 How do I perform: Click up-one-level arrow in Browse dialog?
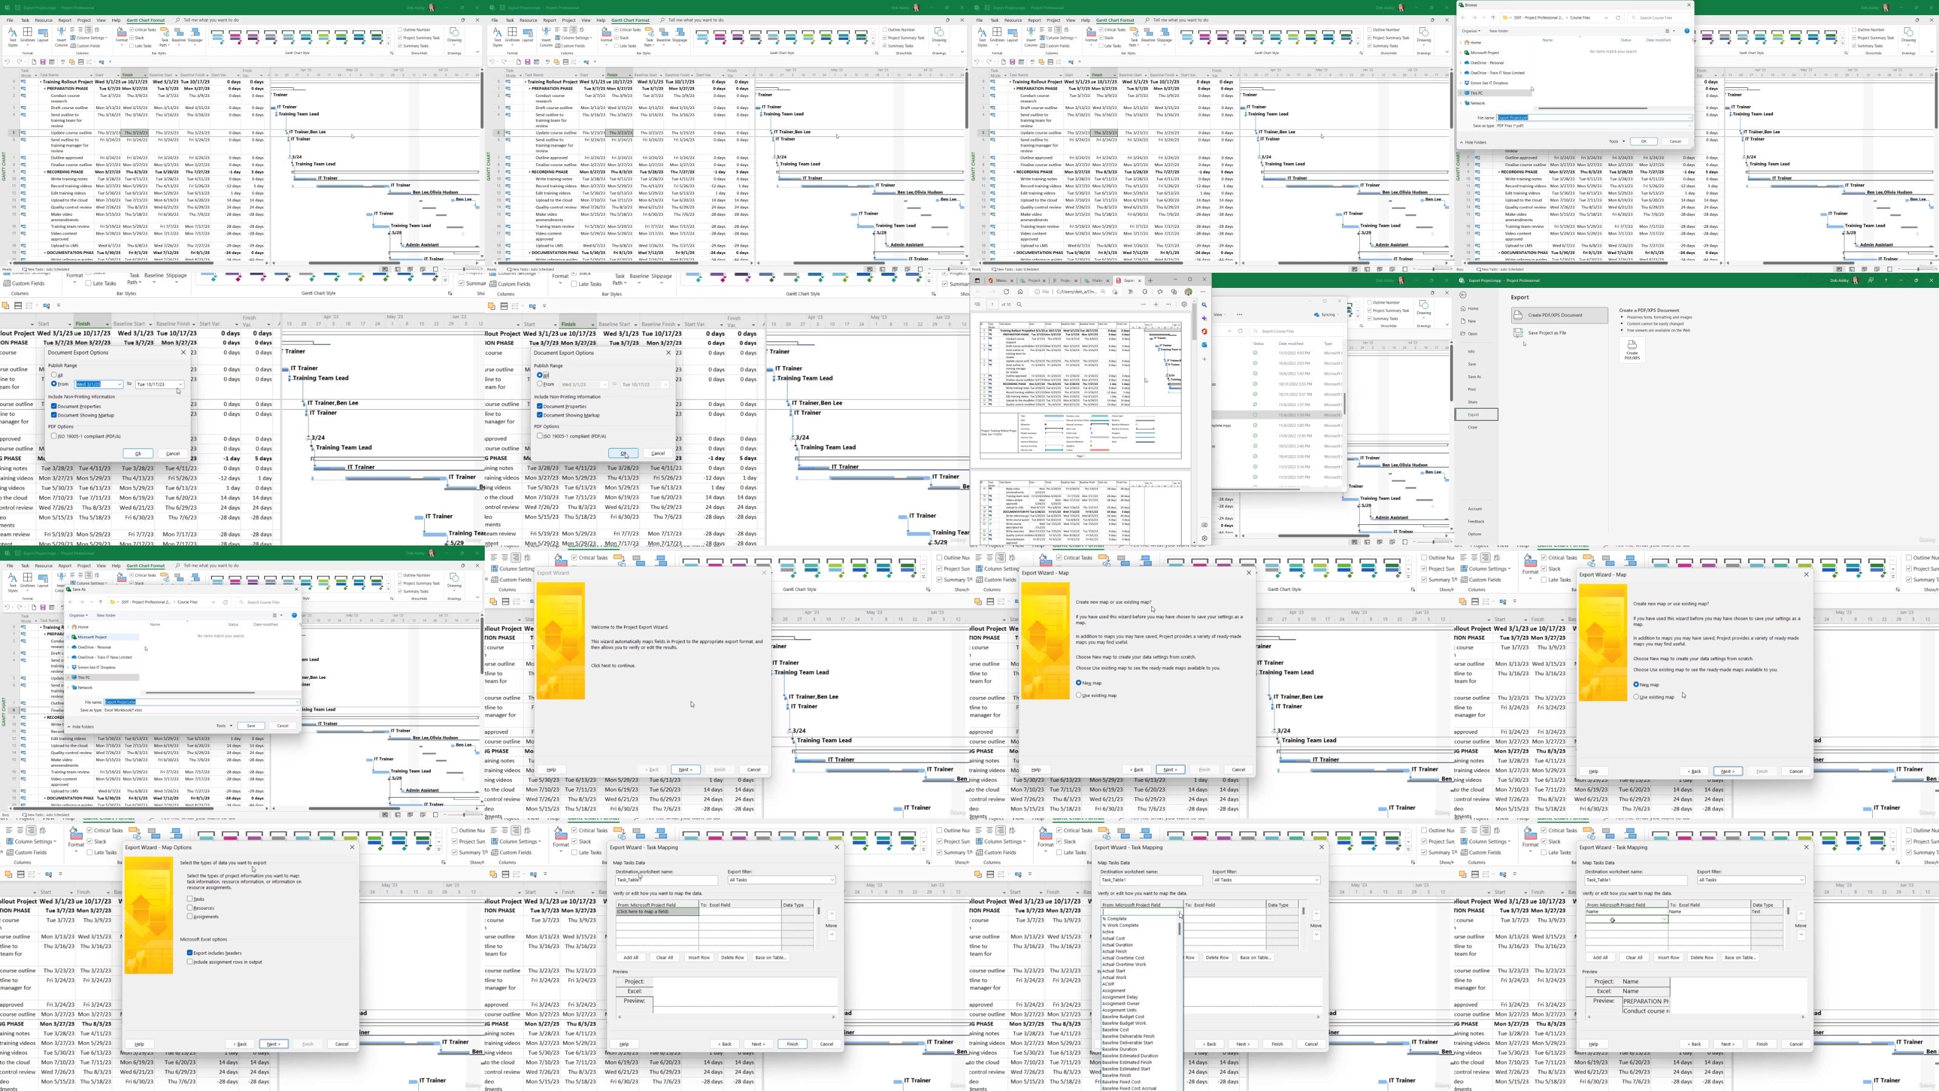click(x=1494, y=18)
